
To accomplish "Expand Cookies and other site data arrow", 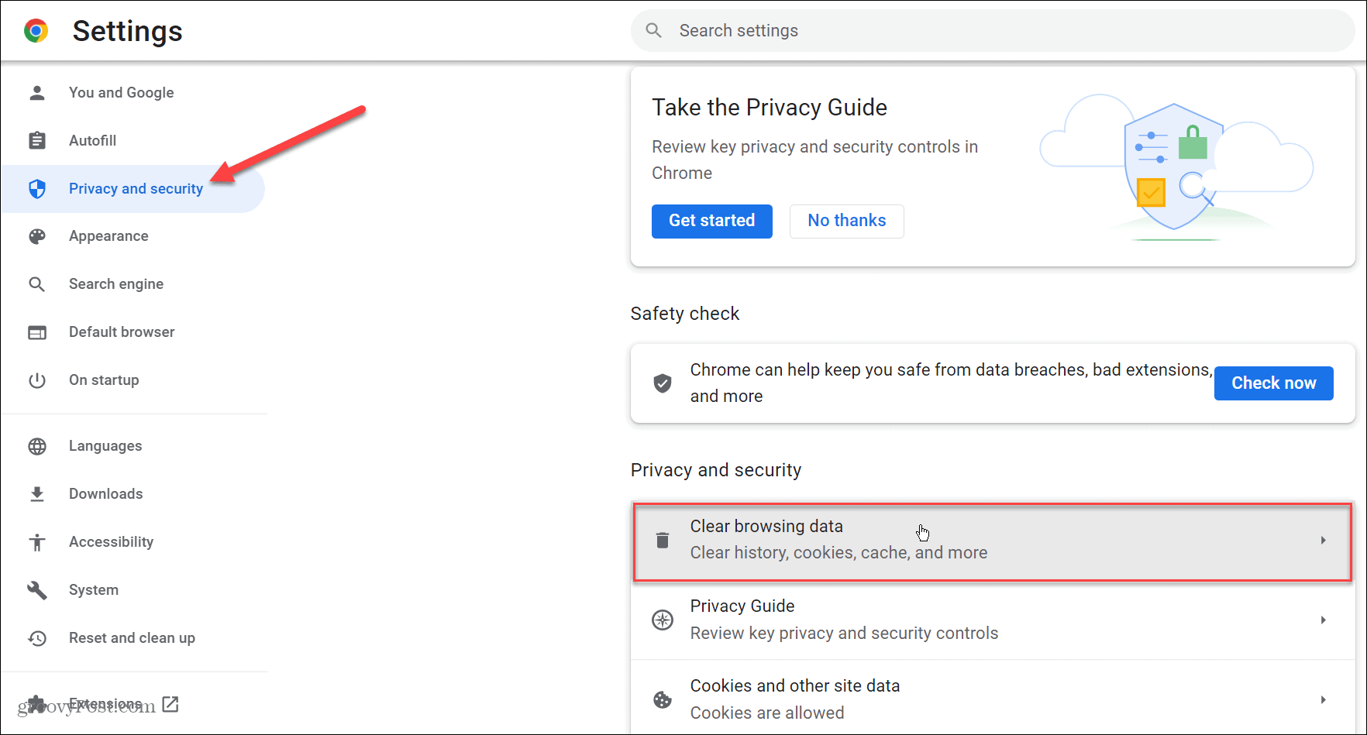I will [x=1324, y=699].
